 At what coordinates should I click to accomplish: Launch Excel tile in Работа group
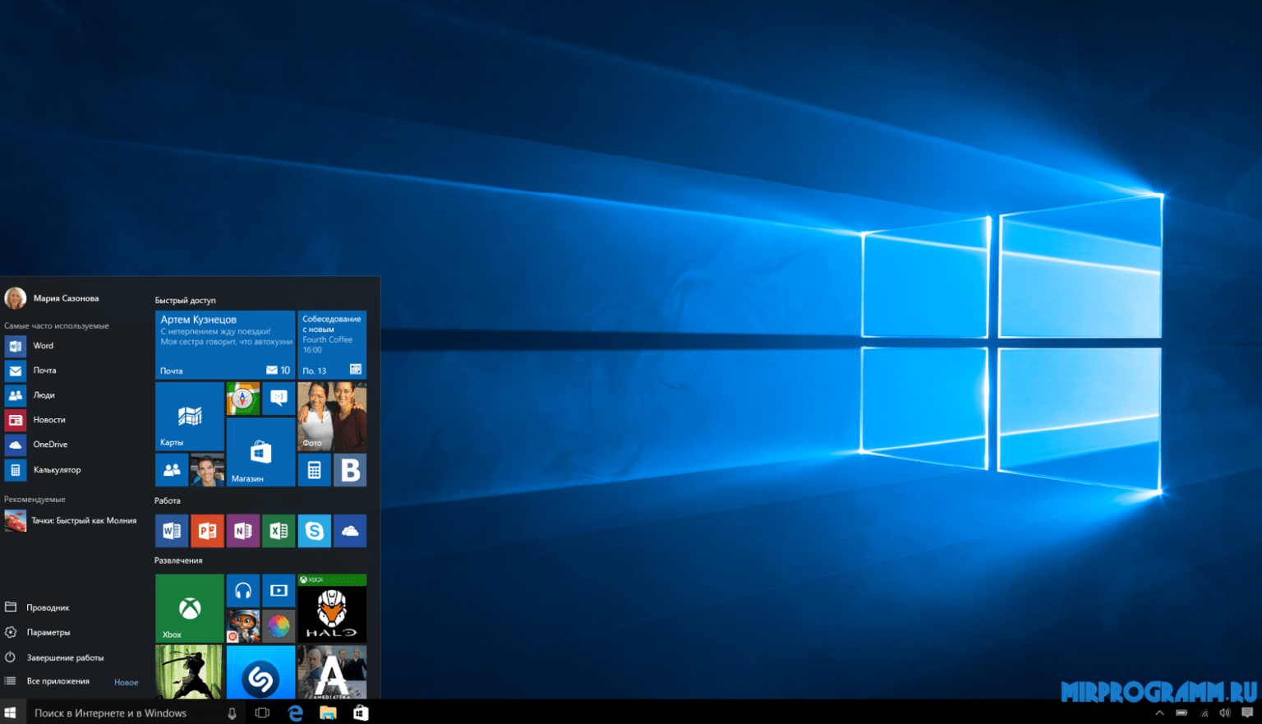[x=279, y=531]
